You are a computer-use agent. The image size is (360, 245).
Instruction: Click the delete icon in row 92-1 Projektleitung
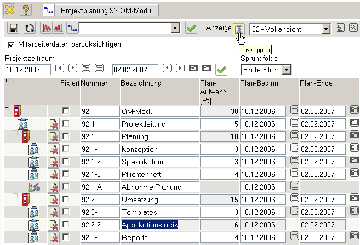coord(54,124)
